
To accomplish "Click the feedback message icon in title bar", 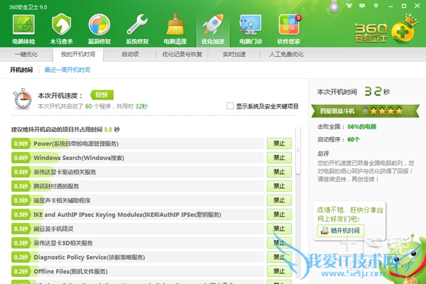I will [x=362, y=6].
